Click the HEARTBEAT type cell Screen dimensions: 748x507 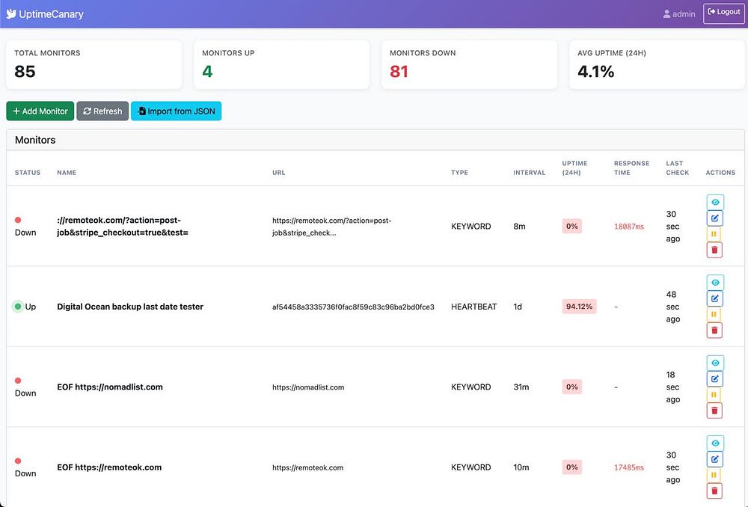pos(473,307)
